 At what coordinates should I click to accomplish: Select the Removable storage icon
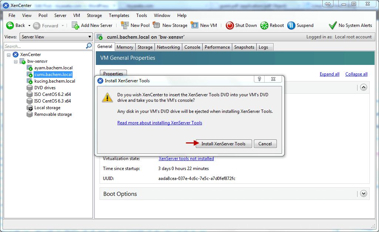point(30,114)
